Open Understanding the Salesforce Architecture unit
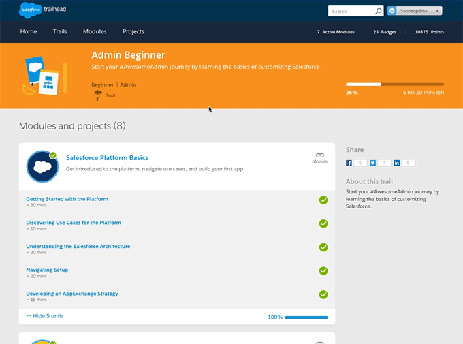The height and width of the screenshot is (344, 463). pos(78,246)
